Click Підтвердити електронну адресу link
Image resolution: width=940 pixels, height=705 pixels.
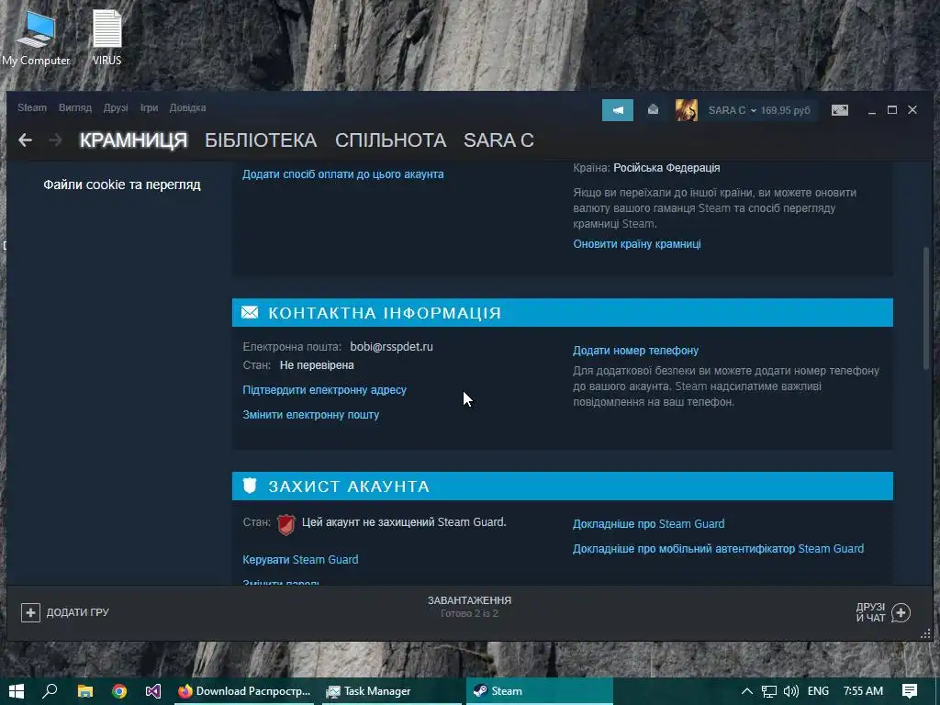324,390
